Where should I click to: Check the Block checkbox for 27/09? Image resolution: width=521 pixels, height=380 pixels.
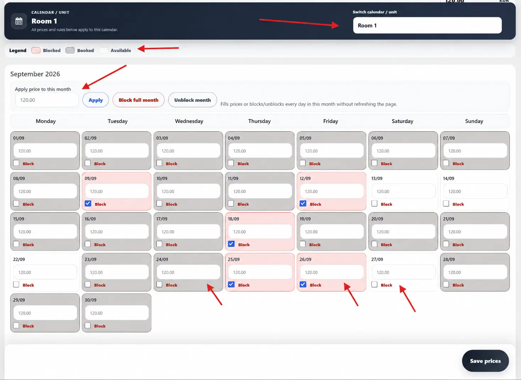pyautogui.click(x=375, y=285)
